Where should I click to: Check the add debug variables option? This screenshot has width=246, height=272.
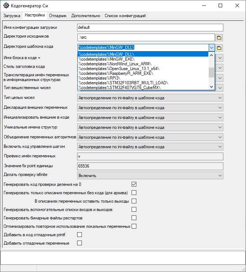tap(79, 243)
